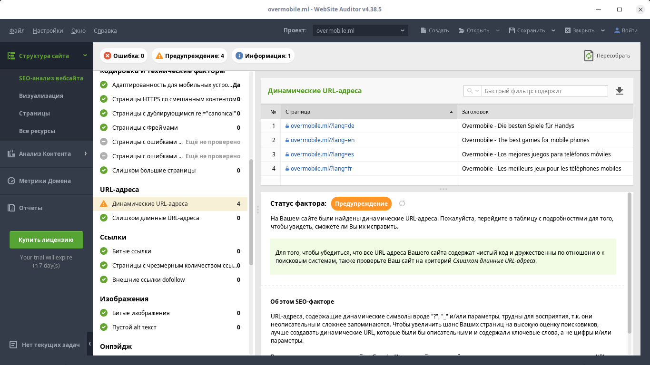Click the search magnifier in quick filter
Screen dimensions: 650x365
470,91
